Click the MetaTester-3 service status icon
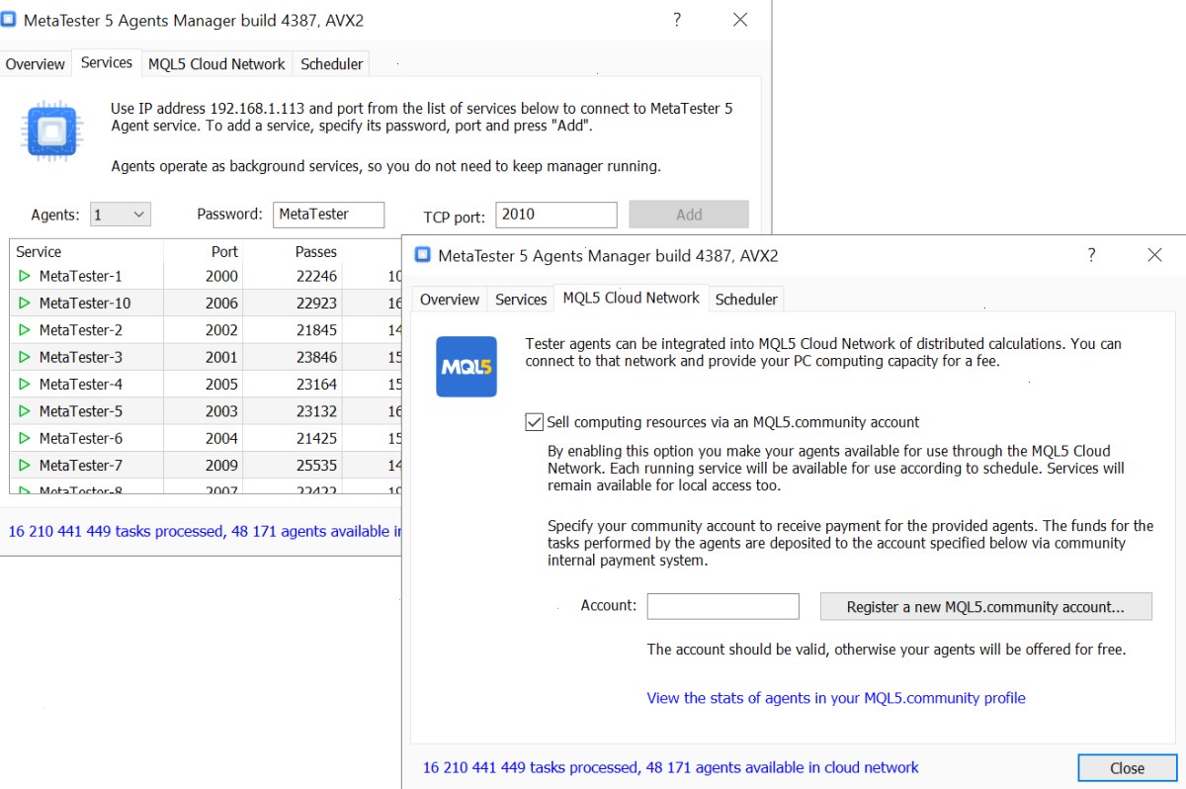Image resolution: width=1186 pixels, height=789 pixels. click(x=24, y=357)
